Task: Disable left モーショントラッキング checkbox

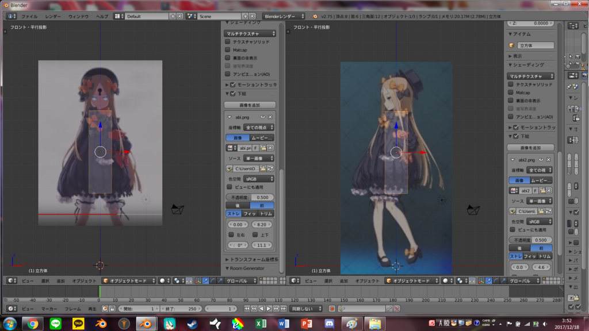Action: pyautogui.click(x=233, y=85)
